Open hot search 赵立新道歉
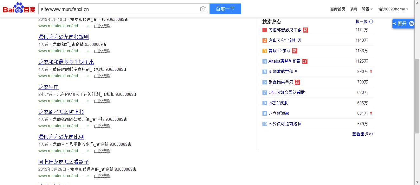This screenshot has height=185, width=420. click(x=279, y=114)
